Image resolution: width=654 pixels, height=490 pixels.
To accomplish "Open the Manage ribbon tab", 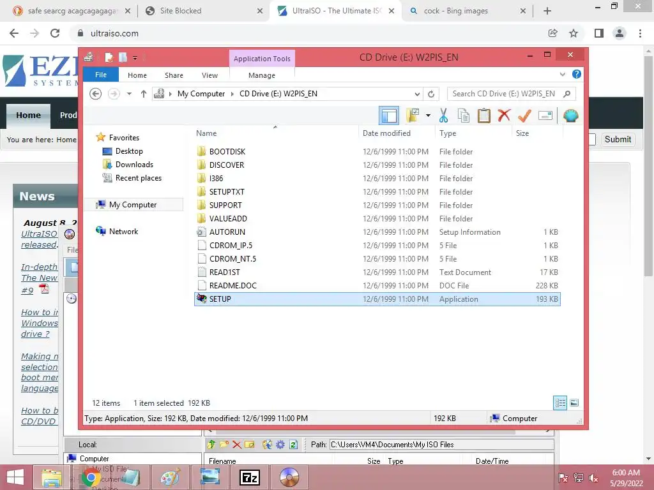I will 261,75.
